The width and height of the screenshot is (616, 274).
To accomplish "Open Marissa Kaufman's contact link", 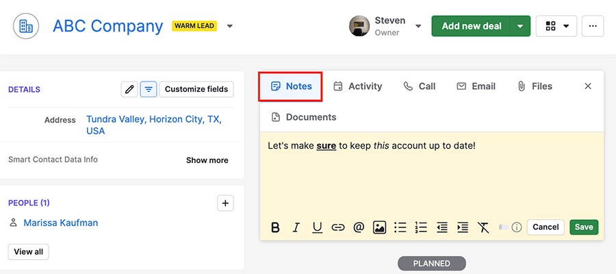I will click(61, 223).
